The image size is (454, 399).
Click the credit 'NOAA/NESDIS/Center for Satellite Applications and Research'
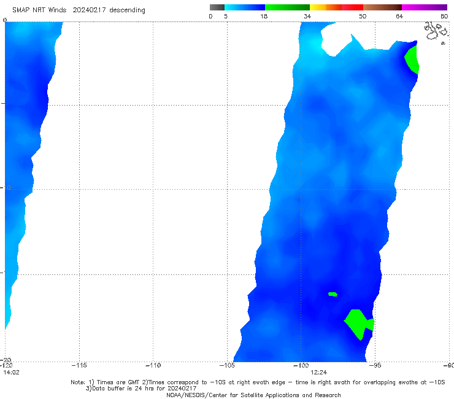253,395
